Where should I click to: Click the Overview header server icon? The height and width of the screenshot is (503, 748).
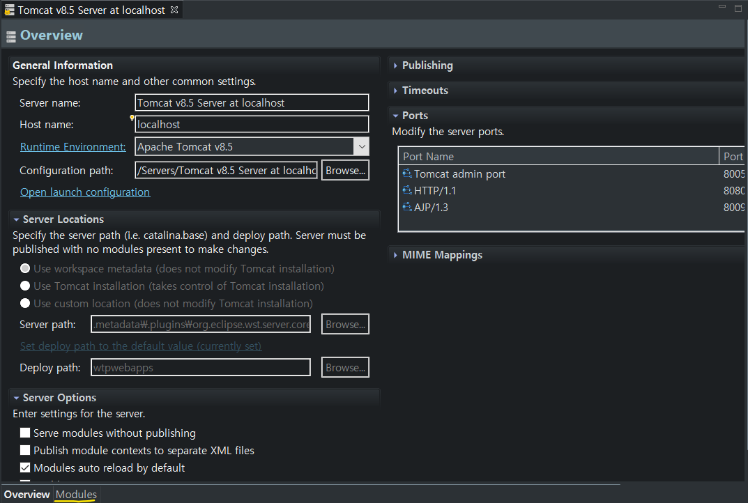[11, 37]
